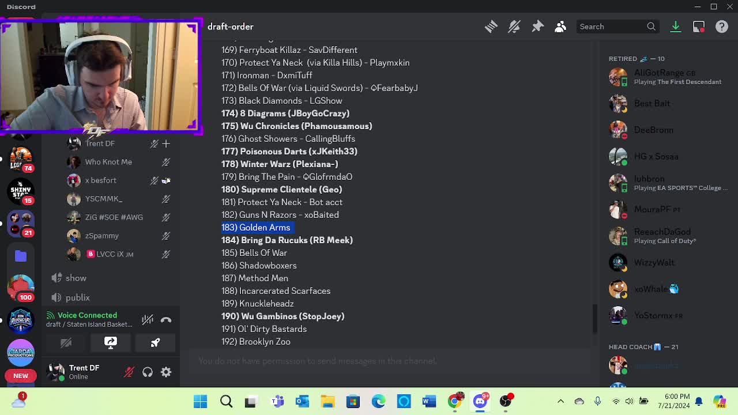Click 190) Wu Gambinos (StopJoey) line
This screenshot has height=415, width=738.
coord(283,316)
